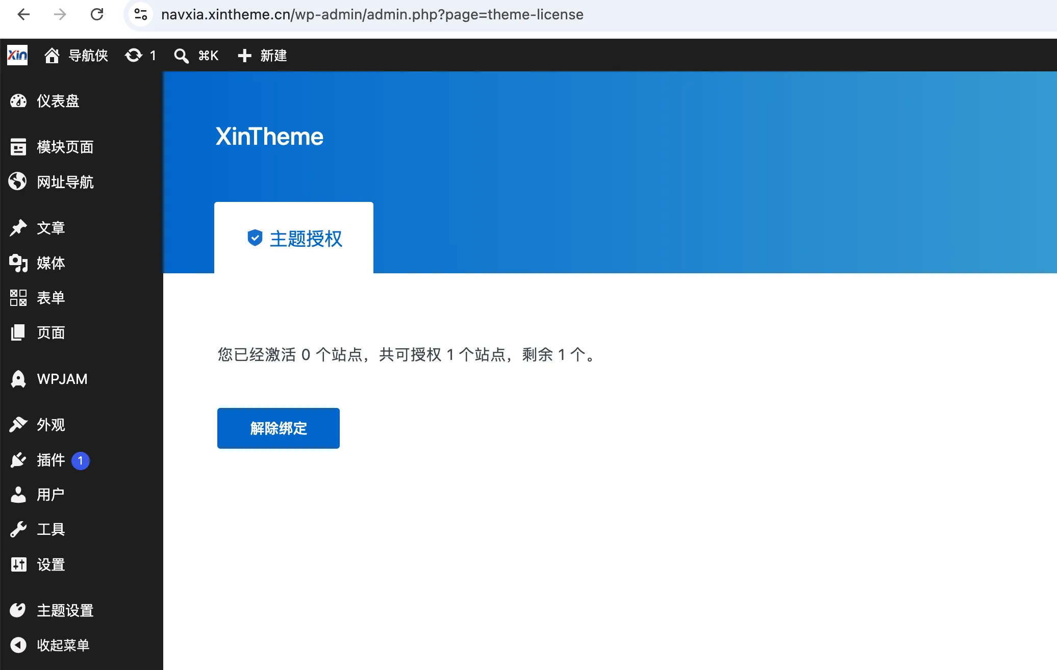Open the 新建 menu

[x=273, y=55]
